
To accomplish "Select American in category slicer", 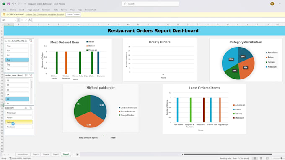I will pos(19,113).
